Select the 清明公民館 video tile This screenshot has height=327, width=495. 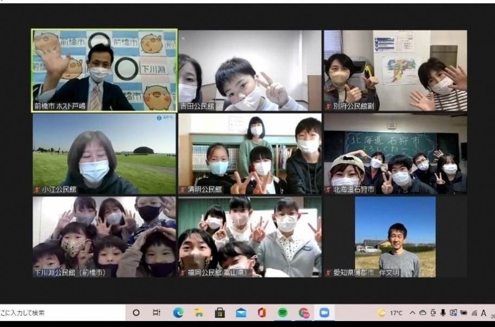(x=250, y=154)
